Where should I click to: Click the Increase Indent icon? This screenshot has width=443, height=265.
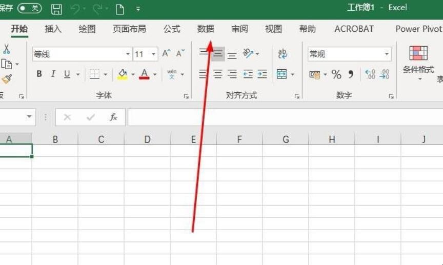click(262, 74)
